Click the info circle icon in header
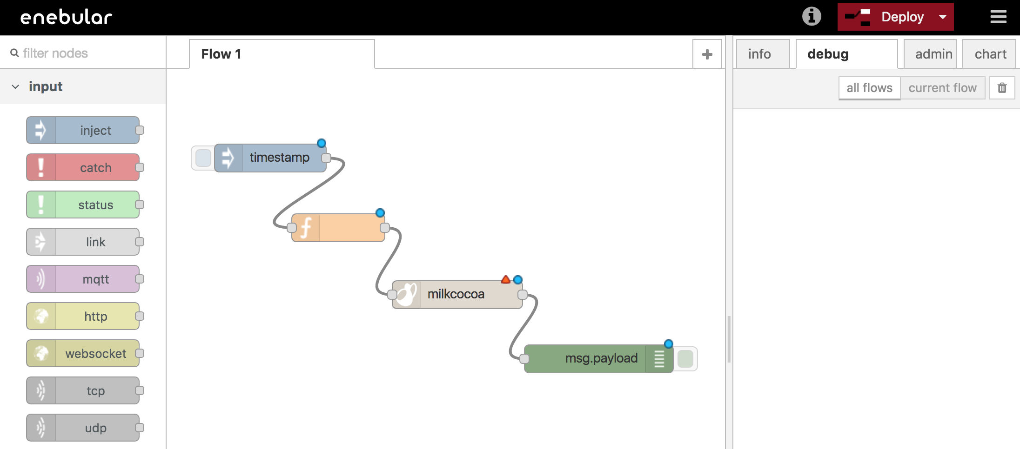Screen dimensions: 1020x449 pos(812,17)
